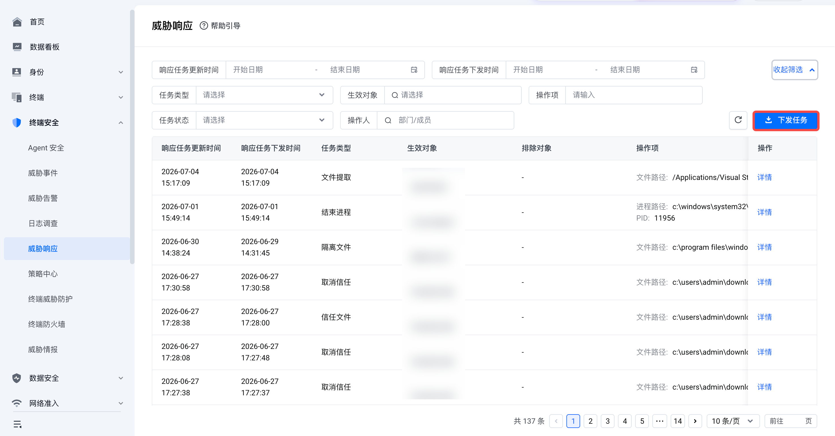
Task: Collapse the sidebar with bottom menu icon
Action: (x=17, y=424)
